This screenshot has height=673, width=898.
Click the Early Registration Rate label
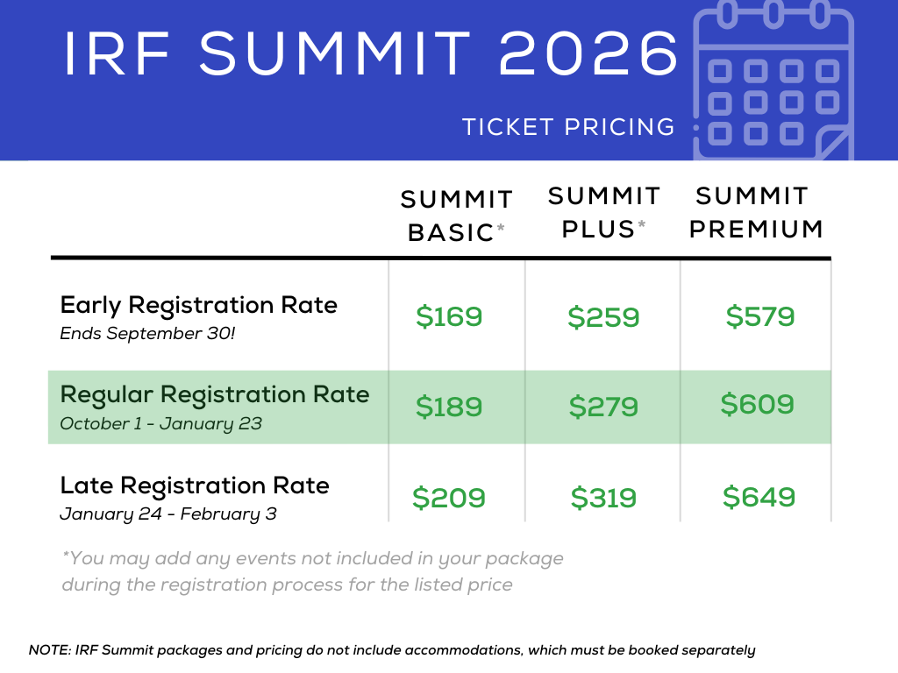pos(198,306)
